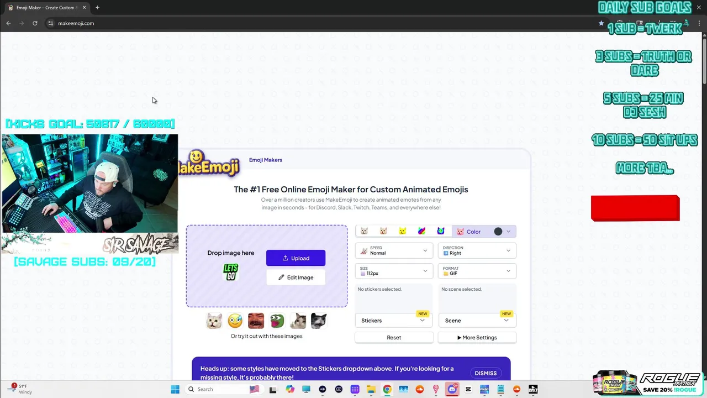
Task: Open the Task View icon in taskbar
Action: pos(273,389)
